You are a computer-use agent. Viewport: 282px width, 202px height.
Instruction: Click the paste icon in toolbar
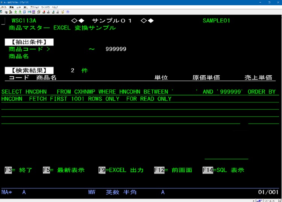[11, 12]
